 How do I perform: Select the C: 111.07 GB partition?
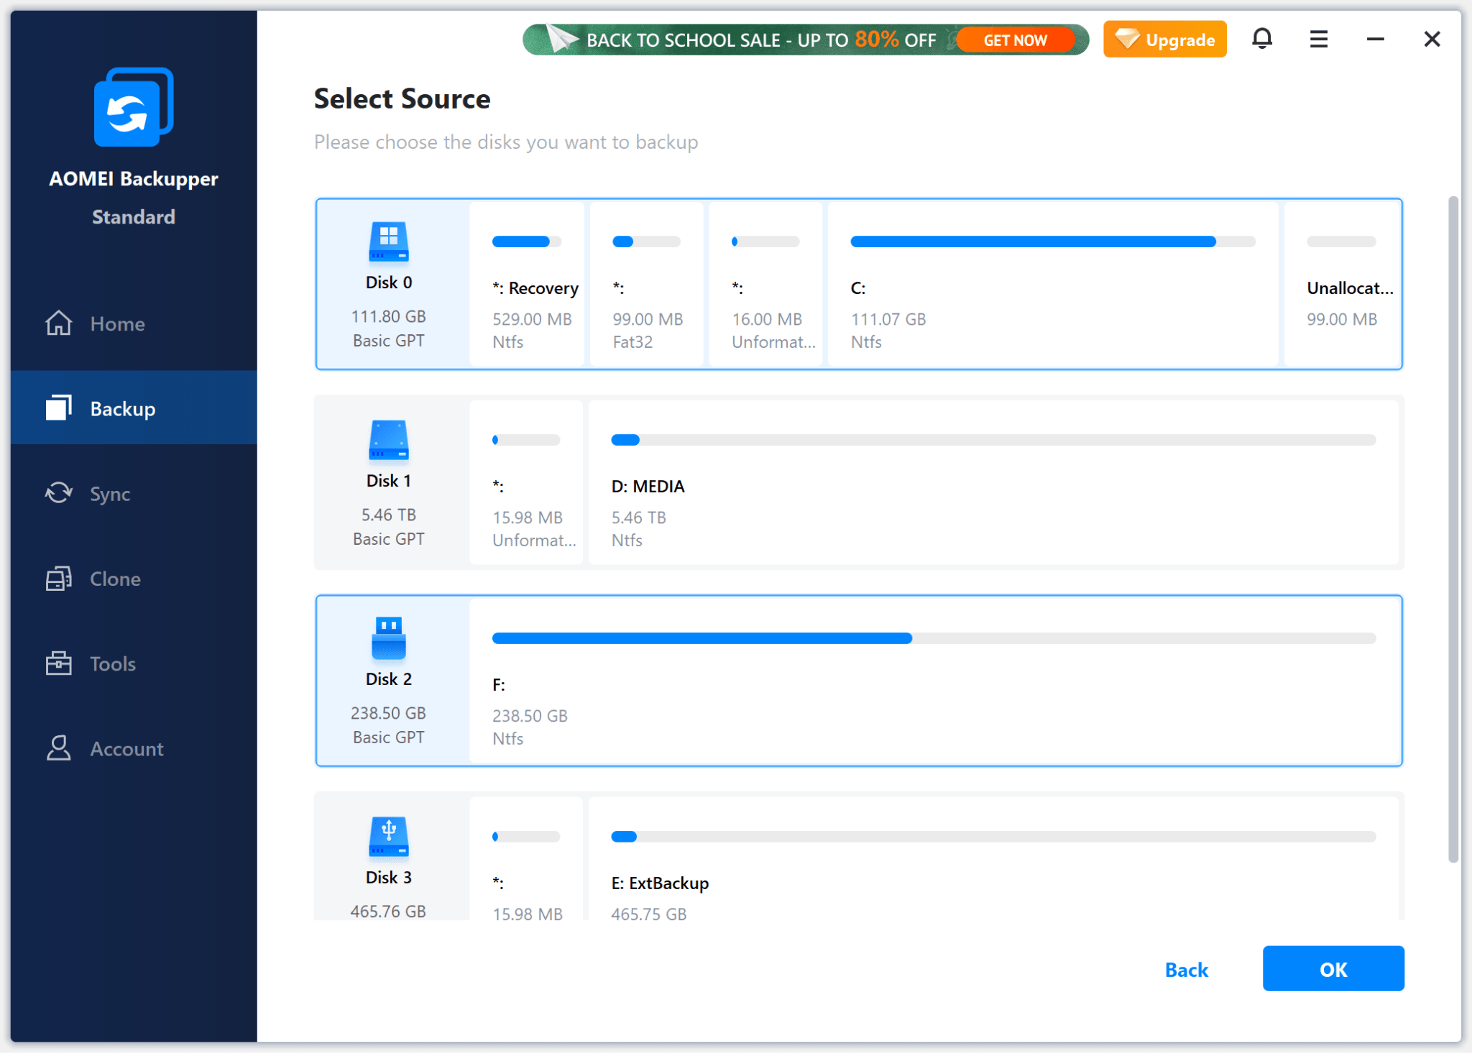click(x=1053, y=284)
